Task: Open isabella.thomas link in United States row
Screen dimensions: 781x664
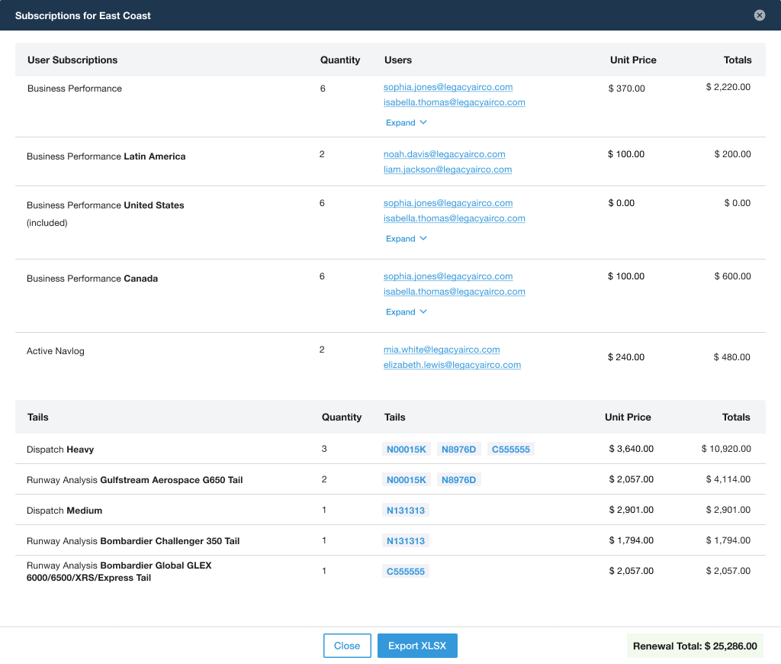Action: click(x=455, y=218)
